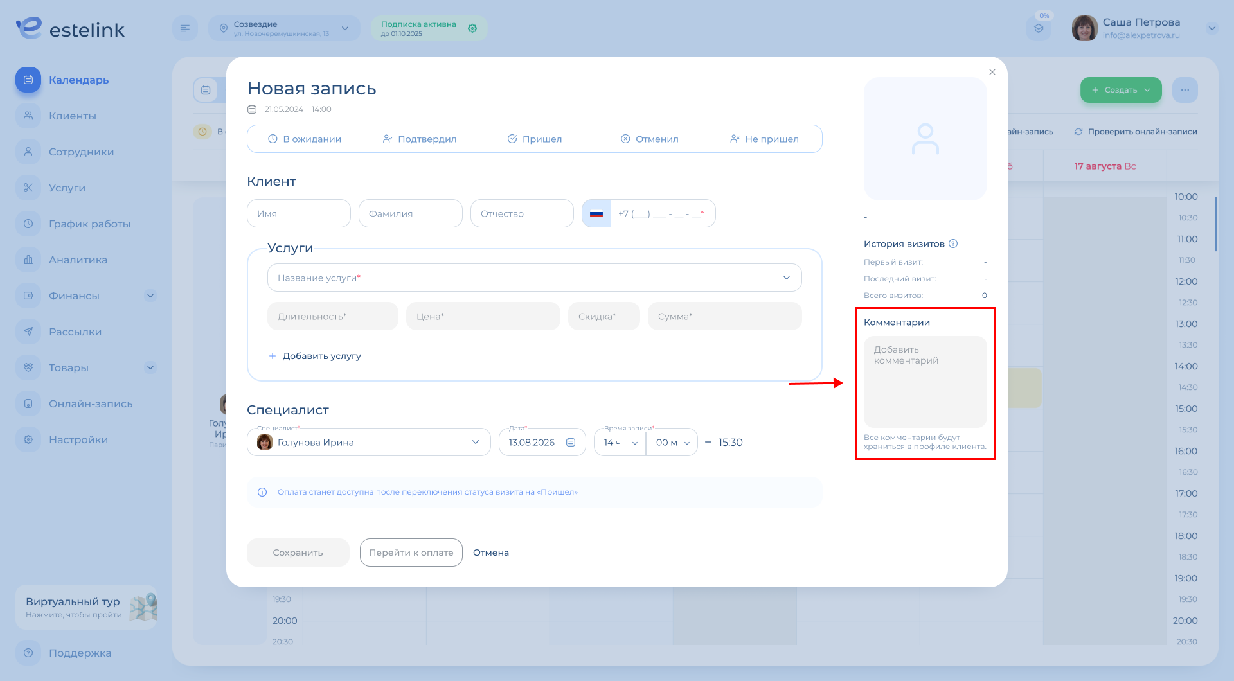The width and height of the screenshot is (1234, 681).
Task: Mark the visit status as Пришел
Action: 535,139
